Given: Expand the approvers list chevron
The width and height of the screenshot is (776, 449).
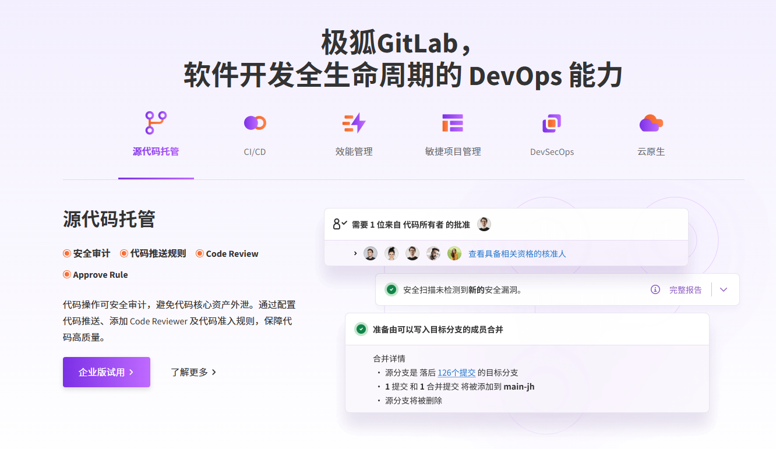Looking at the screenshot, I should (x=355, y=253).
